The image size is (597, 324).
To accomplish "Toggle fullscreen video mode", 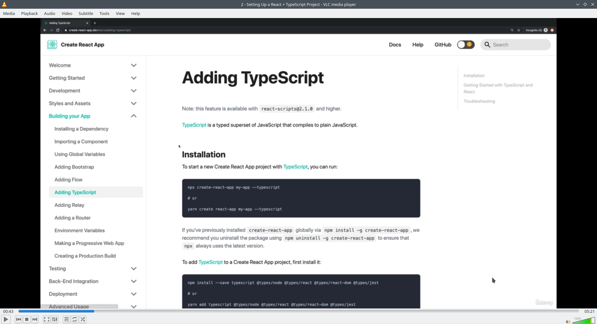I will point(46,319).
